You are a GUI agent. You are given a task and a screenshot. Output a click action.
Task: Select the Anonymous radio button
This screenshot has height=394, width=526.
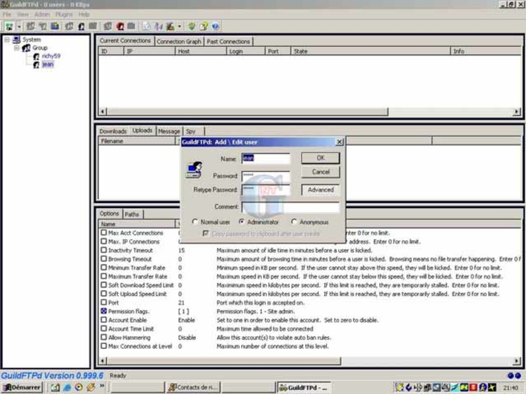pyautogui.click(x=294, y=222)
